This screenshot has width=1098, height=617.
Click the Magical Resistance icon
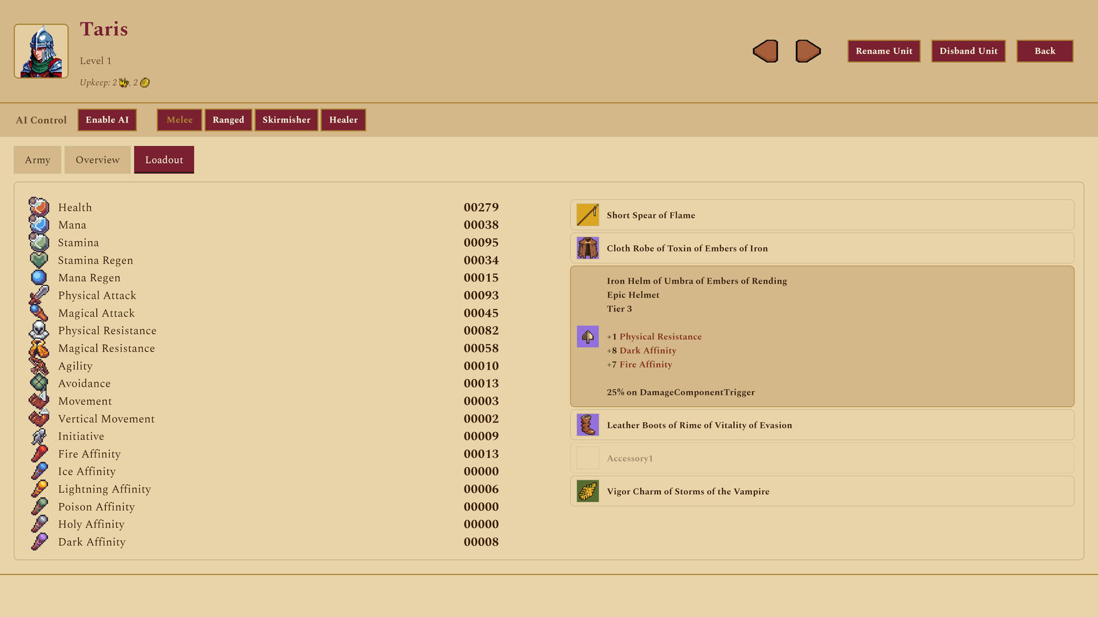[x=39, y=348]
